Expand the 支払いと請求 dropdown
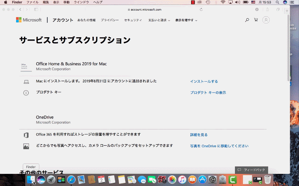The height and width of the screenshot is (186, 299). [159, 20]
